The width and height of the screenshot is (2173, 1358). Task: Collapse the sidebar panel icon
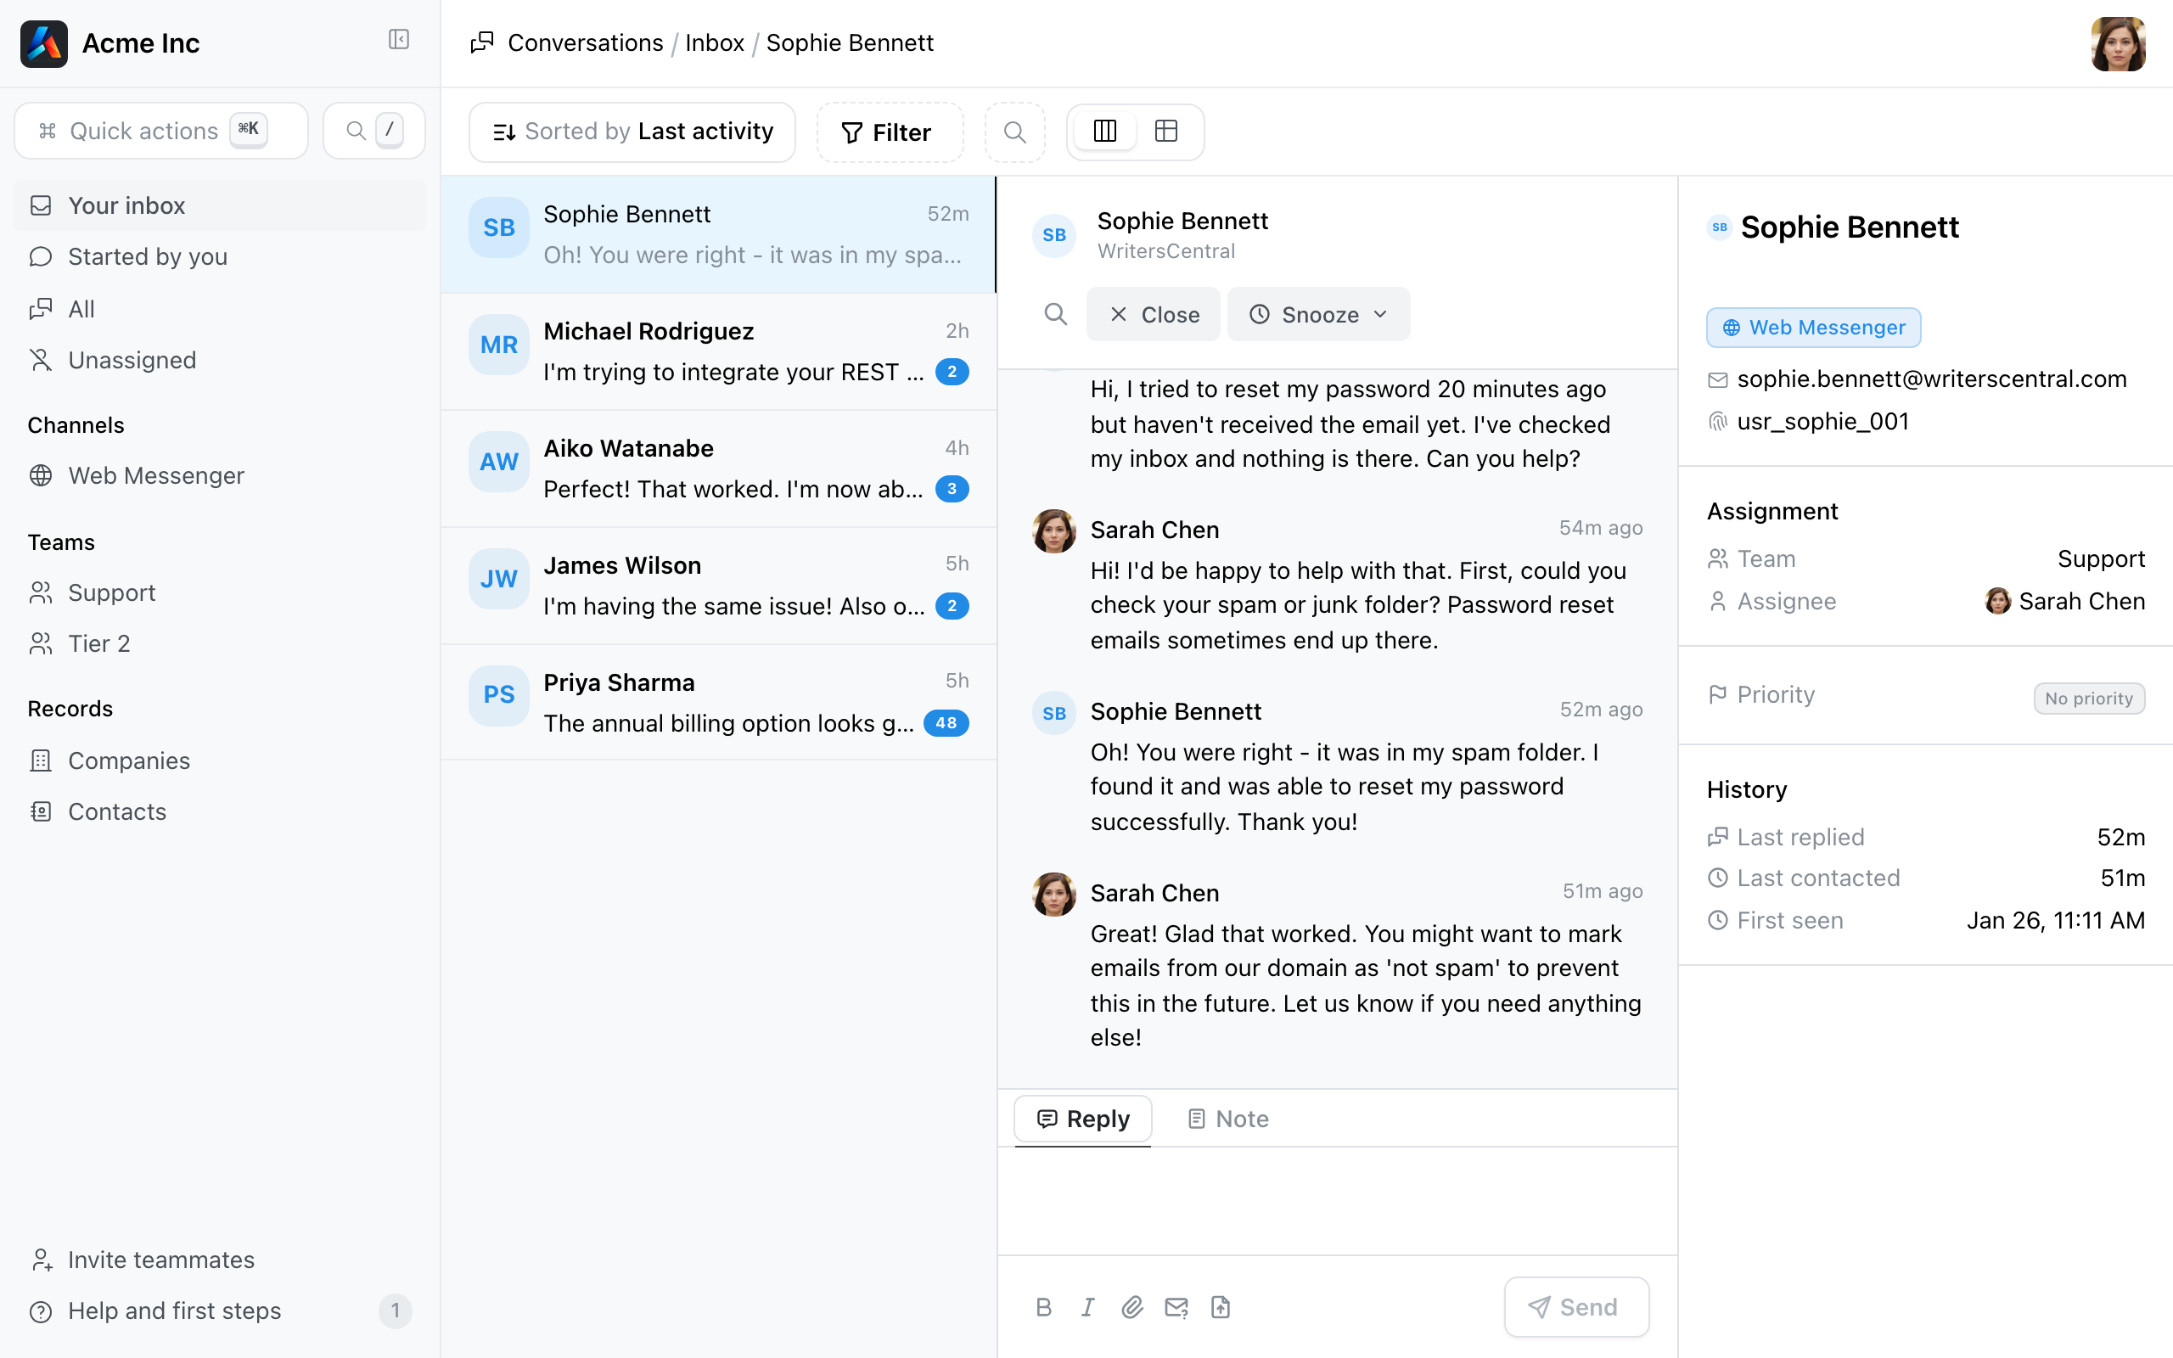(x=399, y=40)
